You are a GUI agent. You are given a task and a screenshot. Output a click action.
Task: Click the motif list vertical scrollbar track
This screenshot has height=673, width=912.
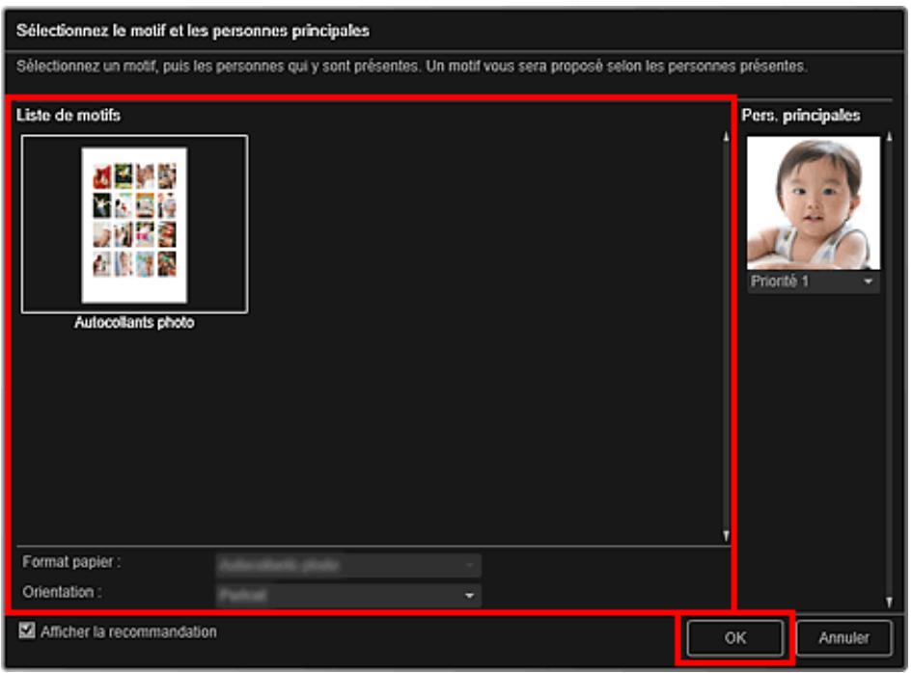click(726, 337)
